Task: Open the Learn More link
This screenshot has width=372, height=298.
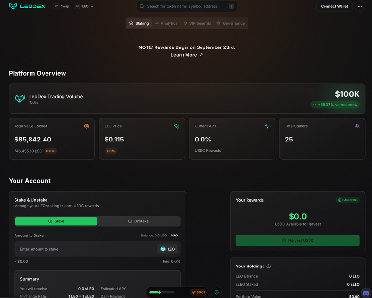Action: coord(186,55)
